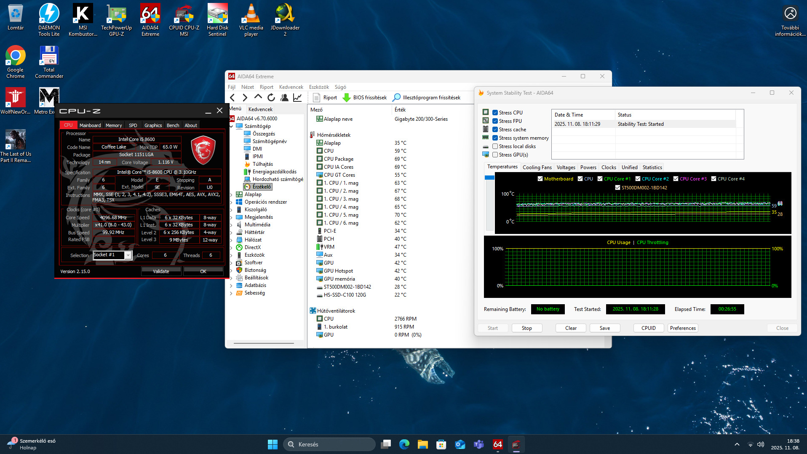Open the Mainboard tab in CPU-Z
Screen dimensions: 807x454
tap(90, 125)
